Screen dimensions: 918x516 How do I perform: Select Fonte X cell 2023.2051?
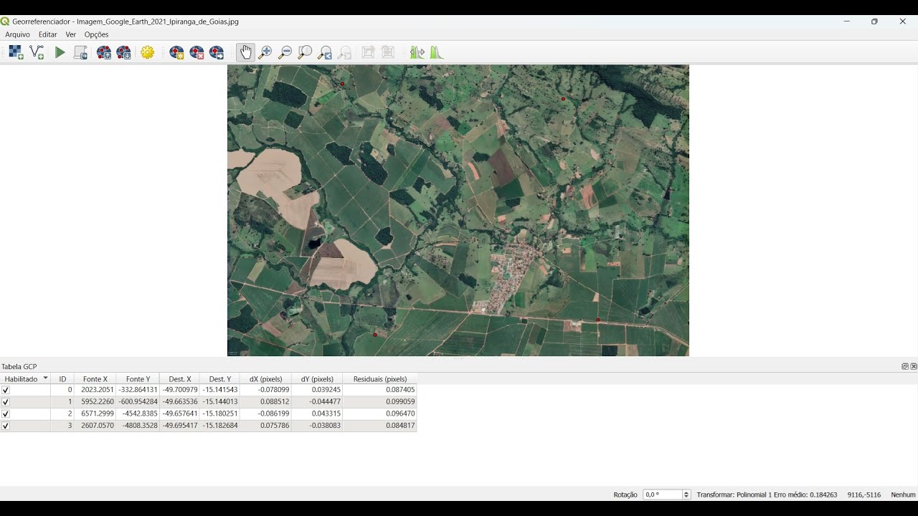[x=95, y=390]
